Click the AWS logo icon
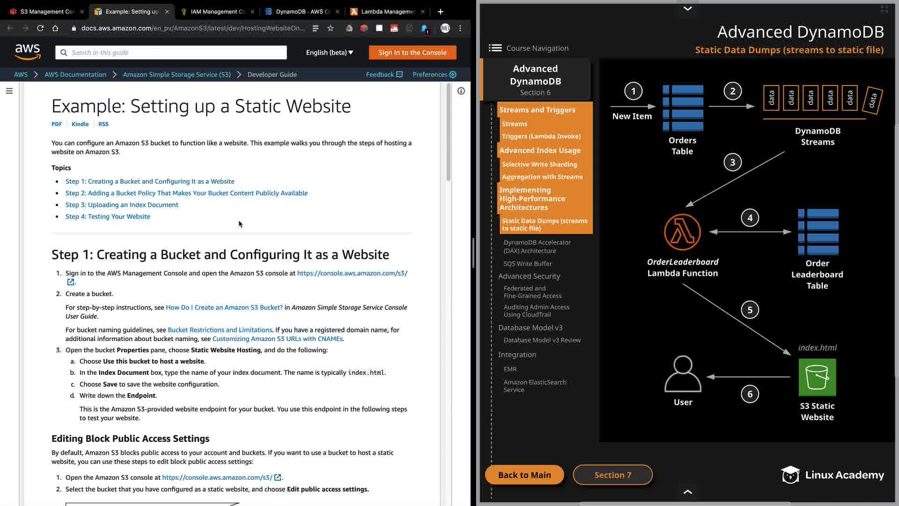This screenshot has width=899, height=506. pyautogui.click(x=28, y=52)
